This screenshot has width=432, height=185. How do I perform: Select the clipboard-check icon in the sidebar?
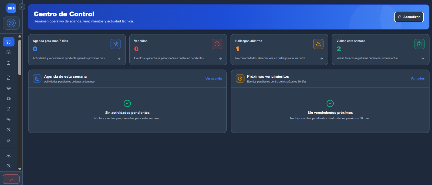tap(9, 63)
